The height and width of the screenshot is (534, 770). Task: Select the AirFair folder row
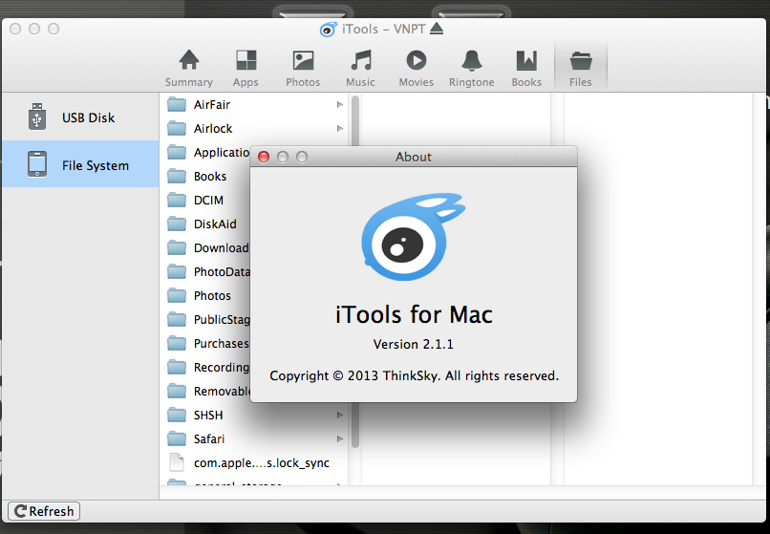point(255,105)
